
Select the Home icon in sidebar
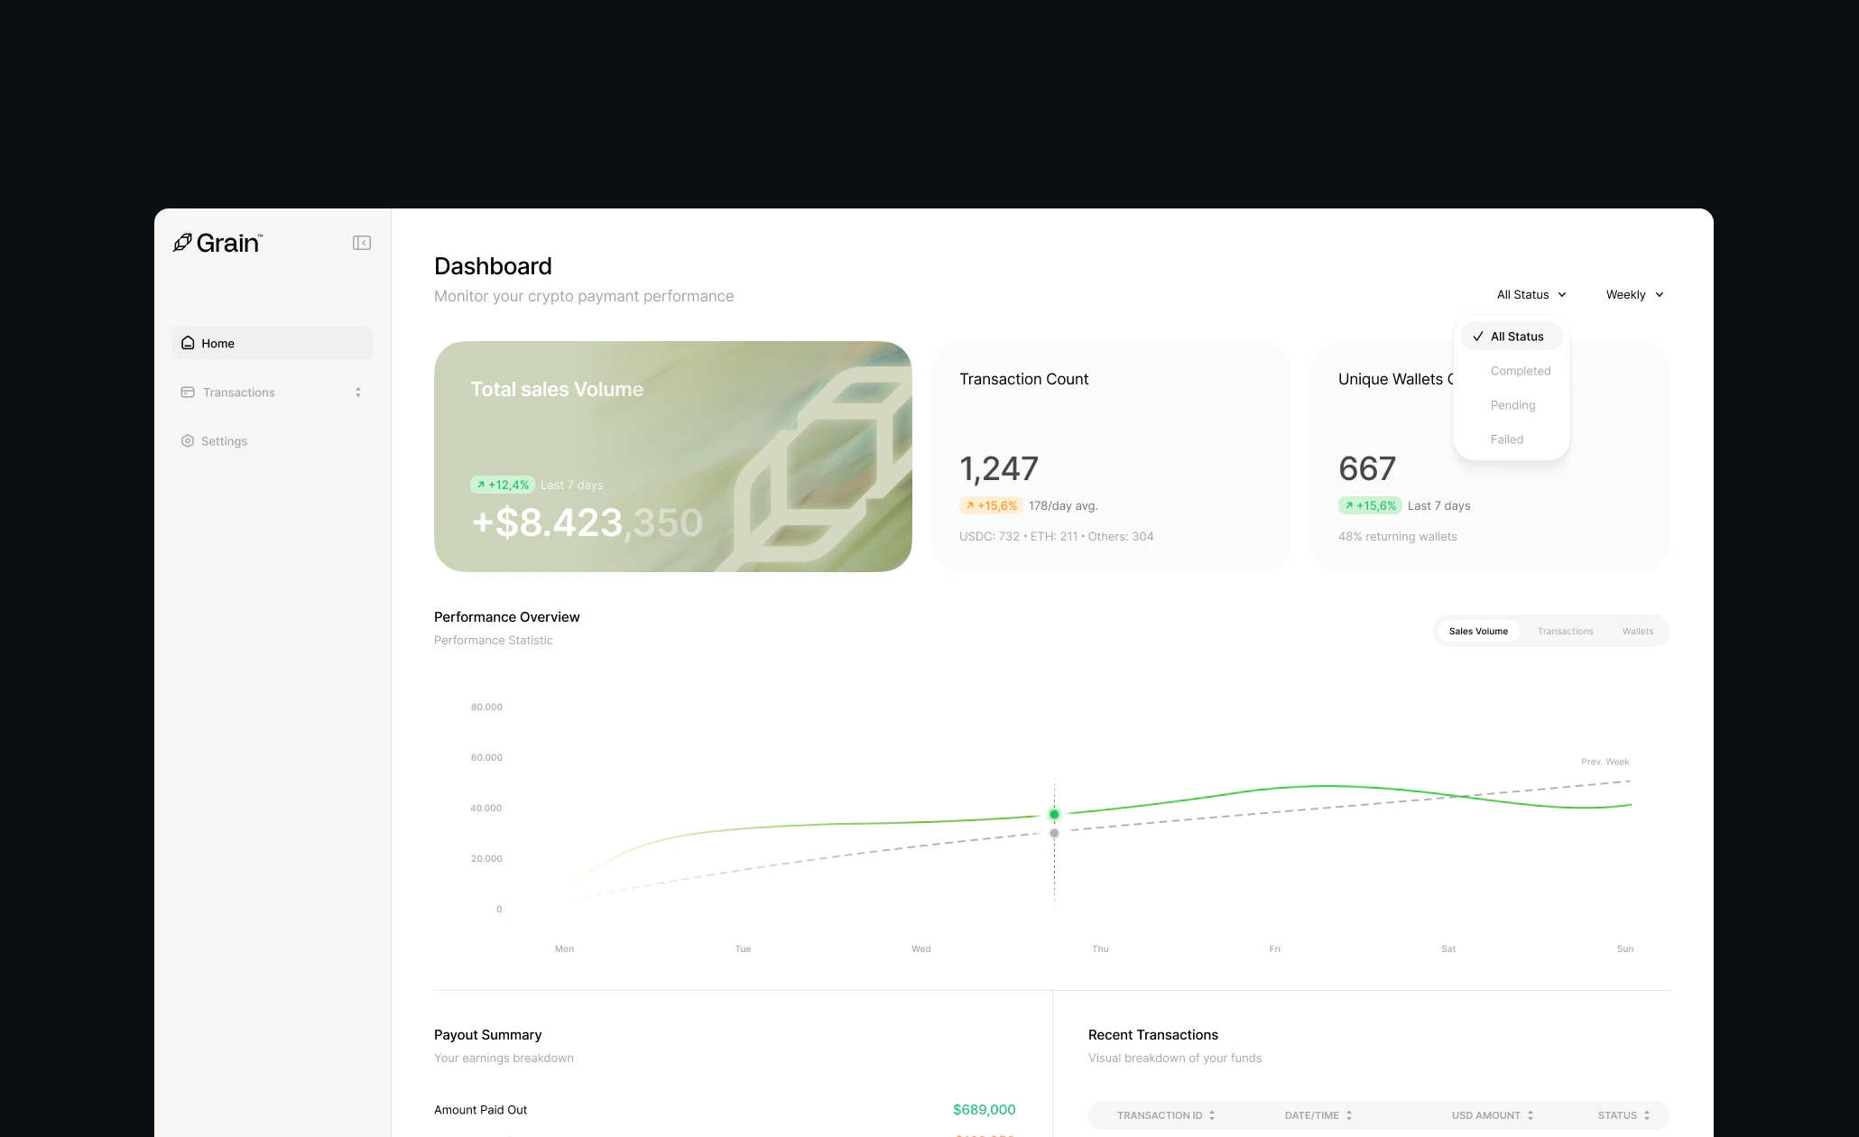(188, 343)
